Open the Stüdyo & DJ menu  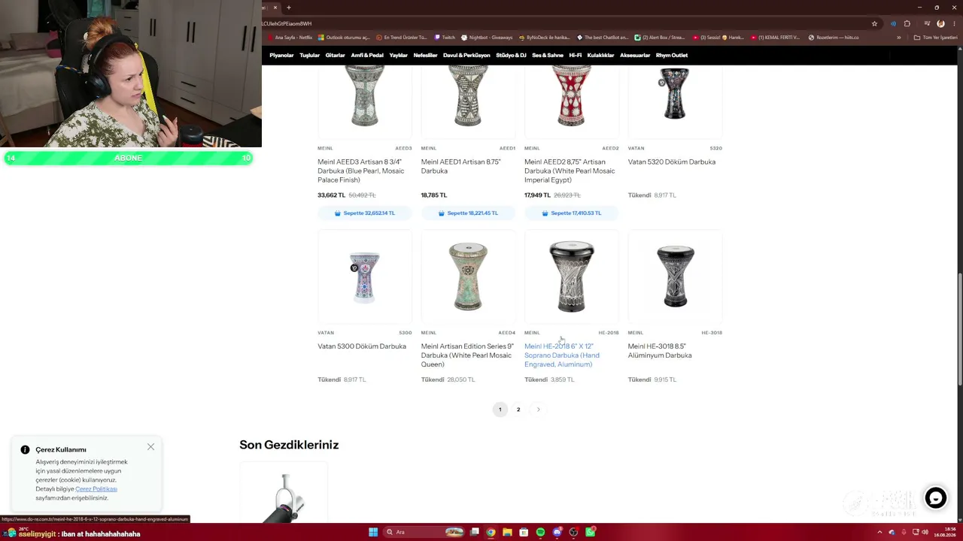pos(511,55)
